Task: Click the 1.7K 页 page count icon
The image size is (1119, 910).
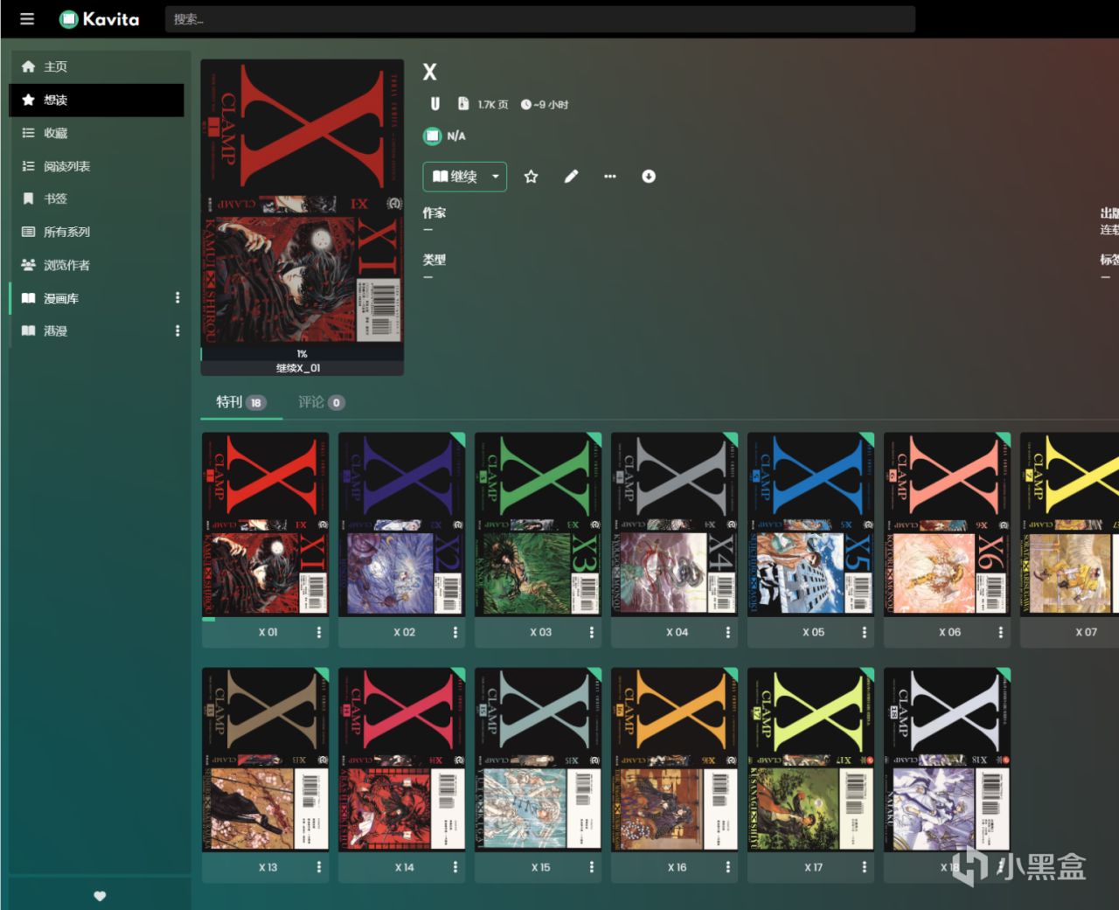Action: pyautogui.click(x=463, y=104)
